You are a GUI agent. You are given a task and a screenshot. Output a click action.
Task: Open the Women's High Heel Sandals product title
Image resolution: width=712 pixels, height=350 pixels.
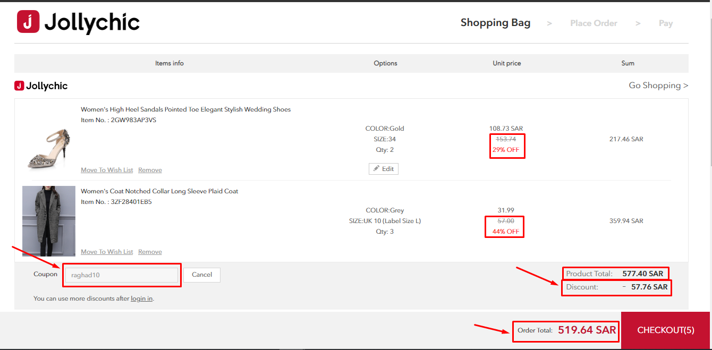[x=185, y=109]
